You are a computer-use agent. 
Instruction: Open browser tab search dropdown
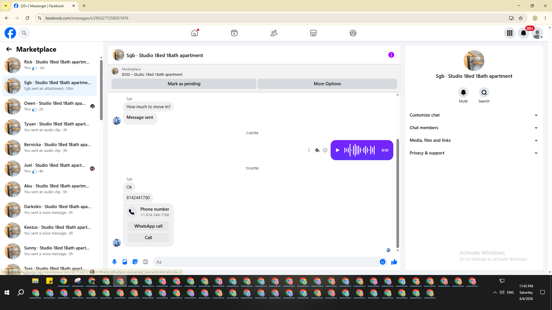6,6
